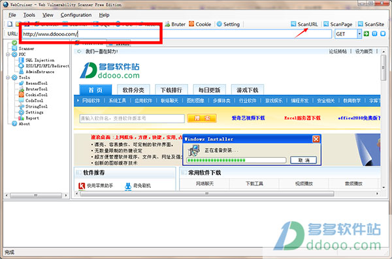Launch ScanSite from the toolbar
Viewport: 392px width, 259px height.
coord(371,24)
